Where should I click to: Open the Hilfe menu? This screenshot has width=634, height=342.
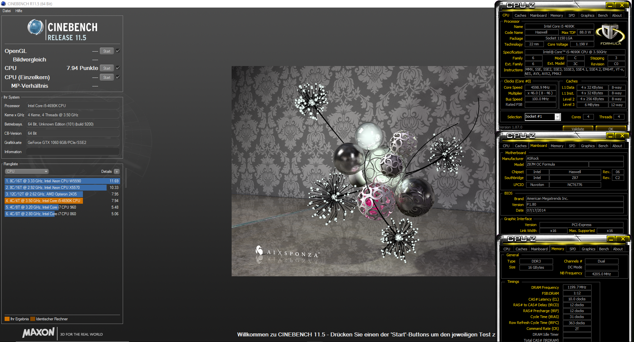(19, 11)
